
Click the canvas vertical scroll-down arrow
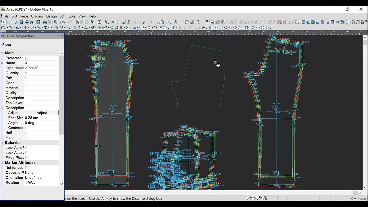pos(365,188)
